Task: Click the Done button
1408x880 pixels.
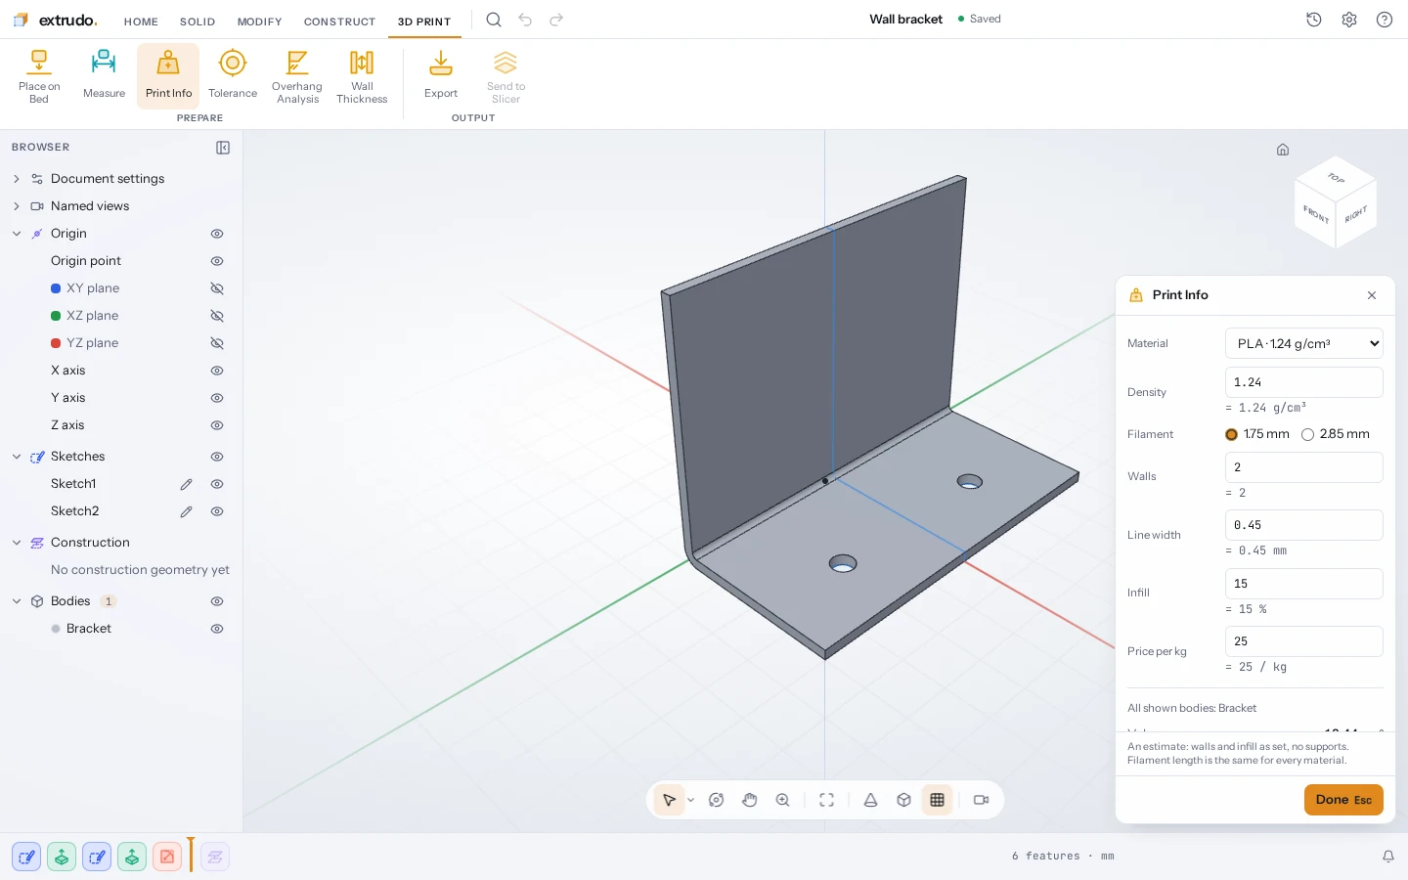Action: (x=1343, y=800)
